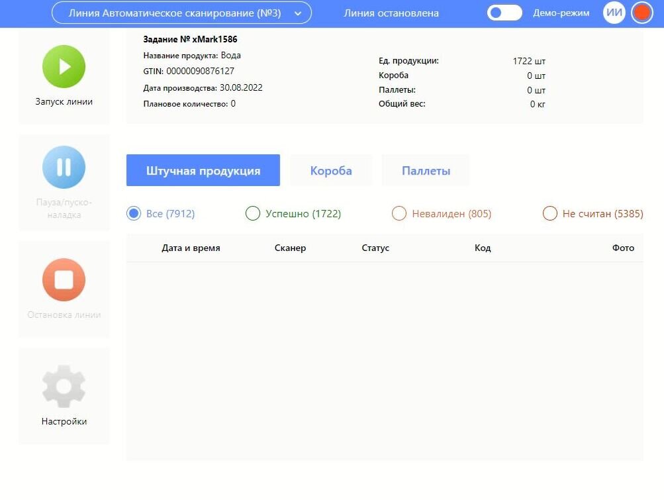Click the Запуск линии label

pos(64,102)
